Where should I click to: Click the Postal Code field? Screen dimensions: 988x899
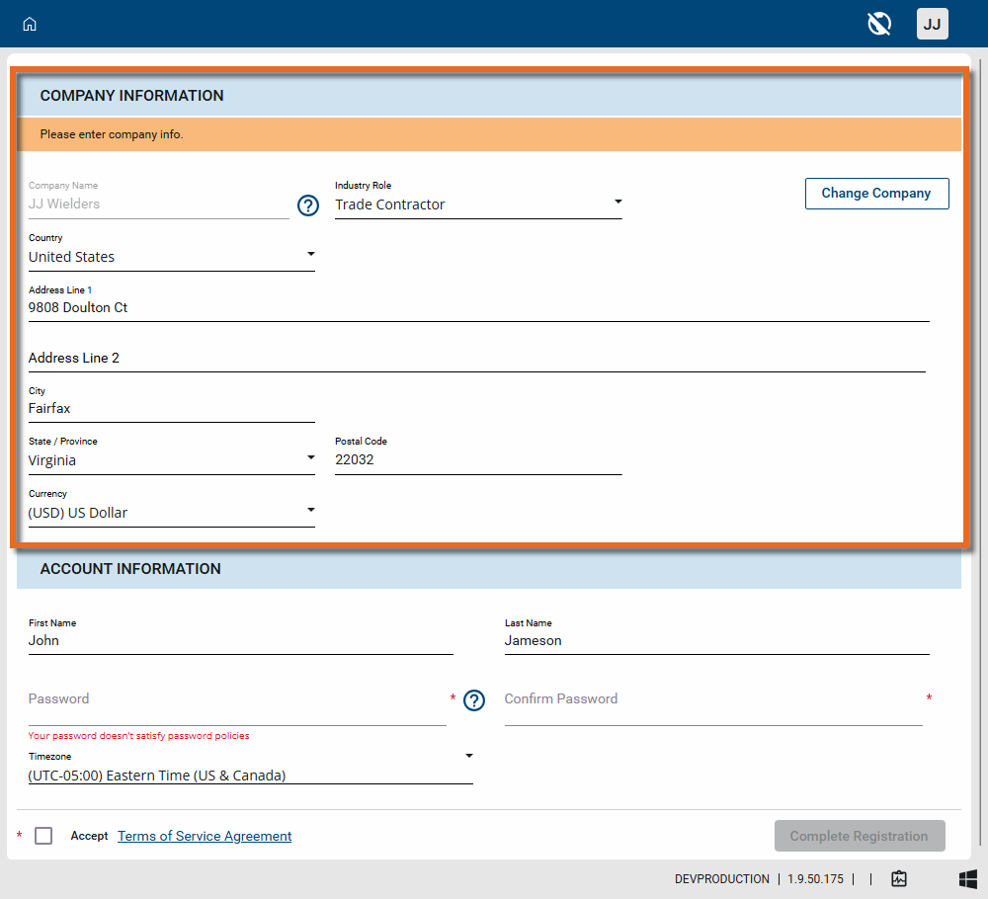(x=478, y=460)
